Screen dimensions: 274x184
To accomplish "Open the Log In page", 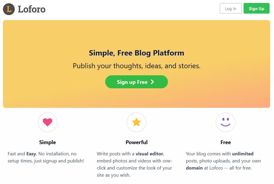I will (x=231, y=8).
